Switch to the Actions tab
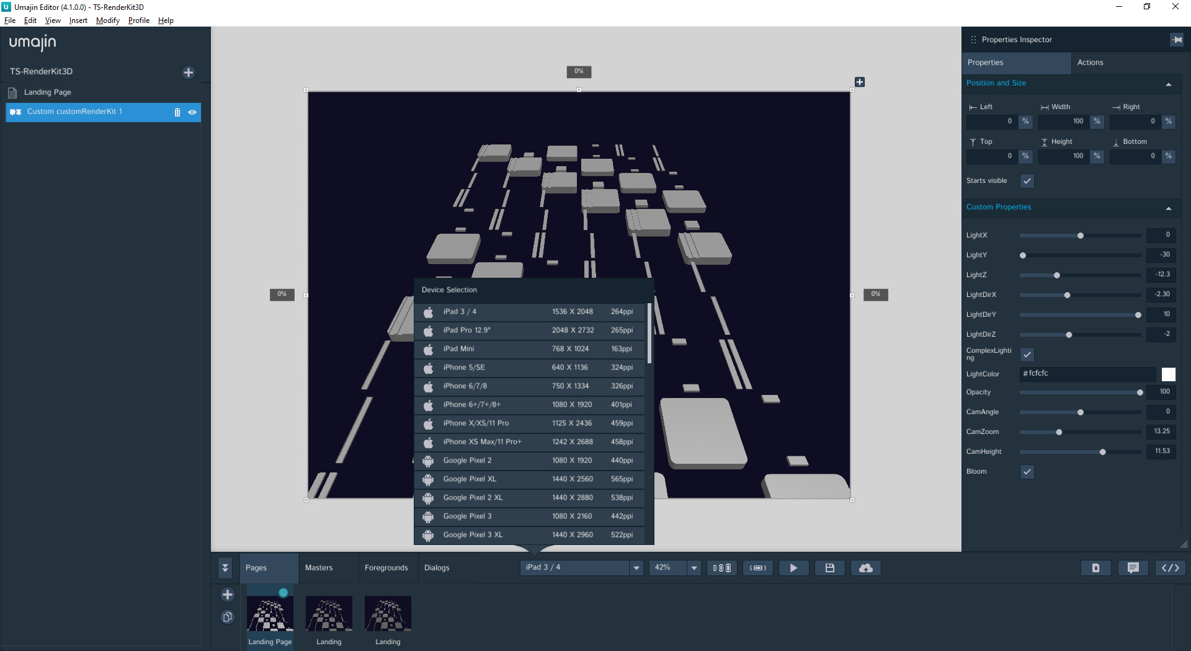This screenshot has width=1191, height=651. (1090, 63)
